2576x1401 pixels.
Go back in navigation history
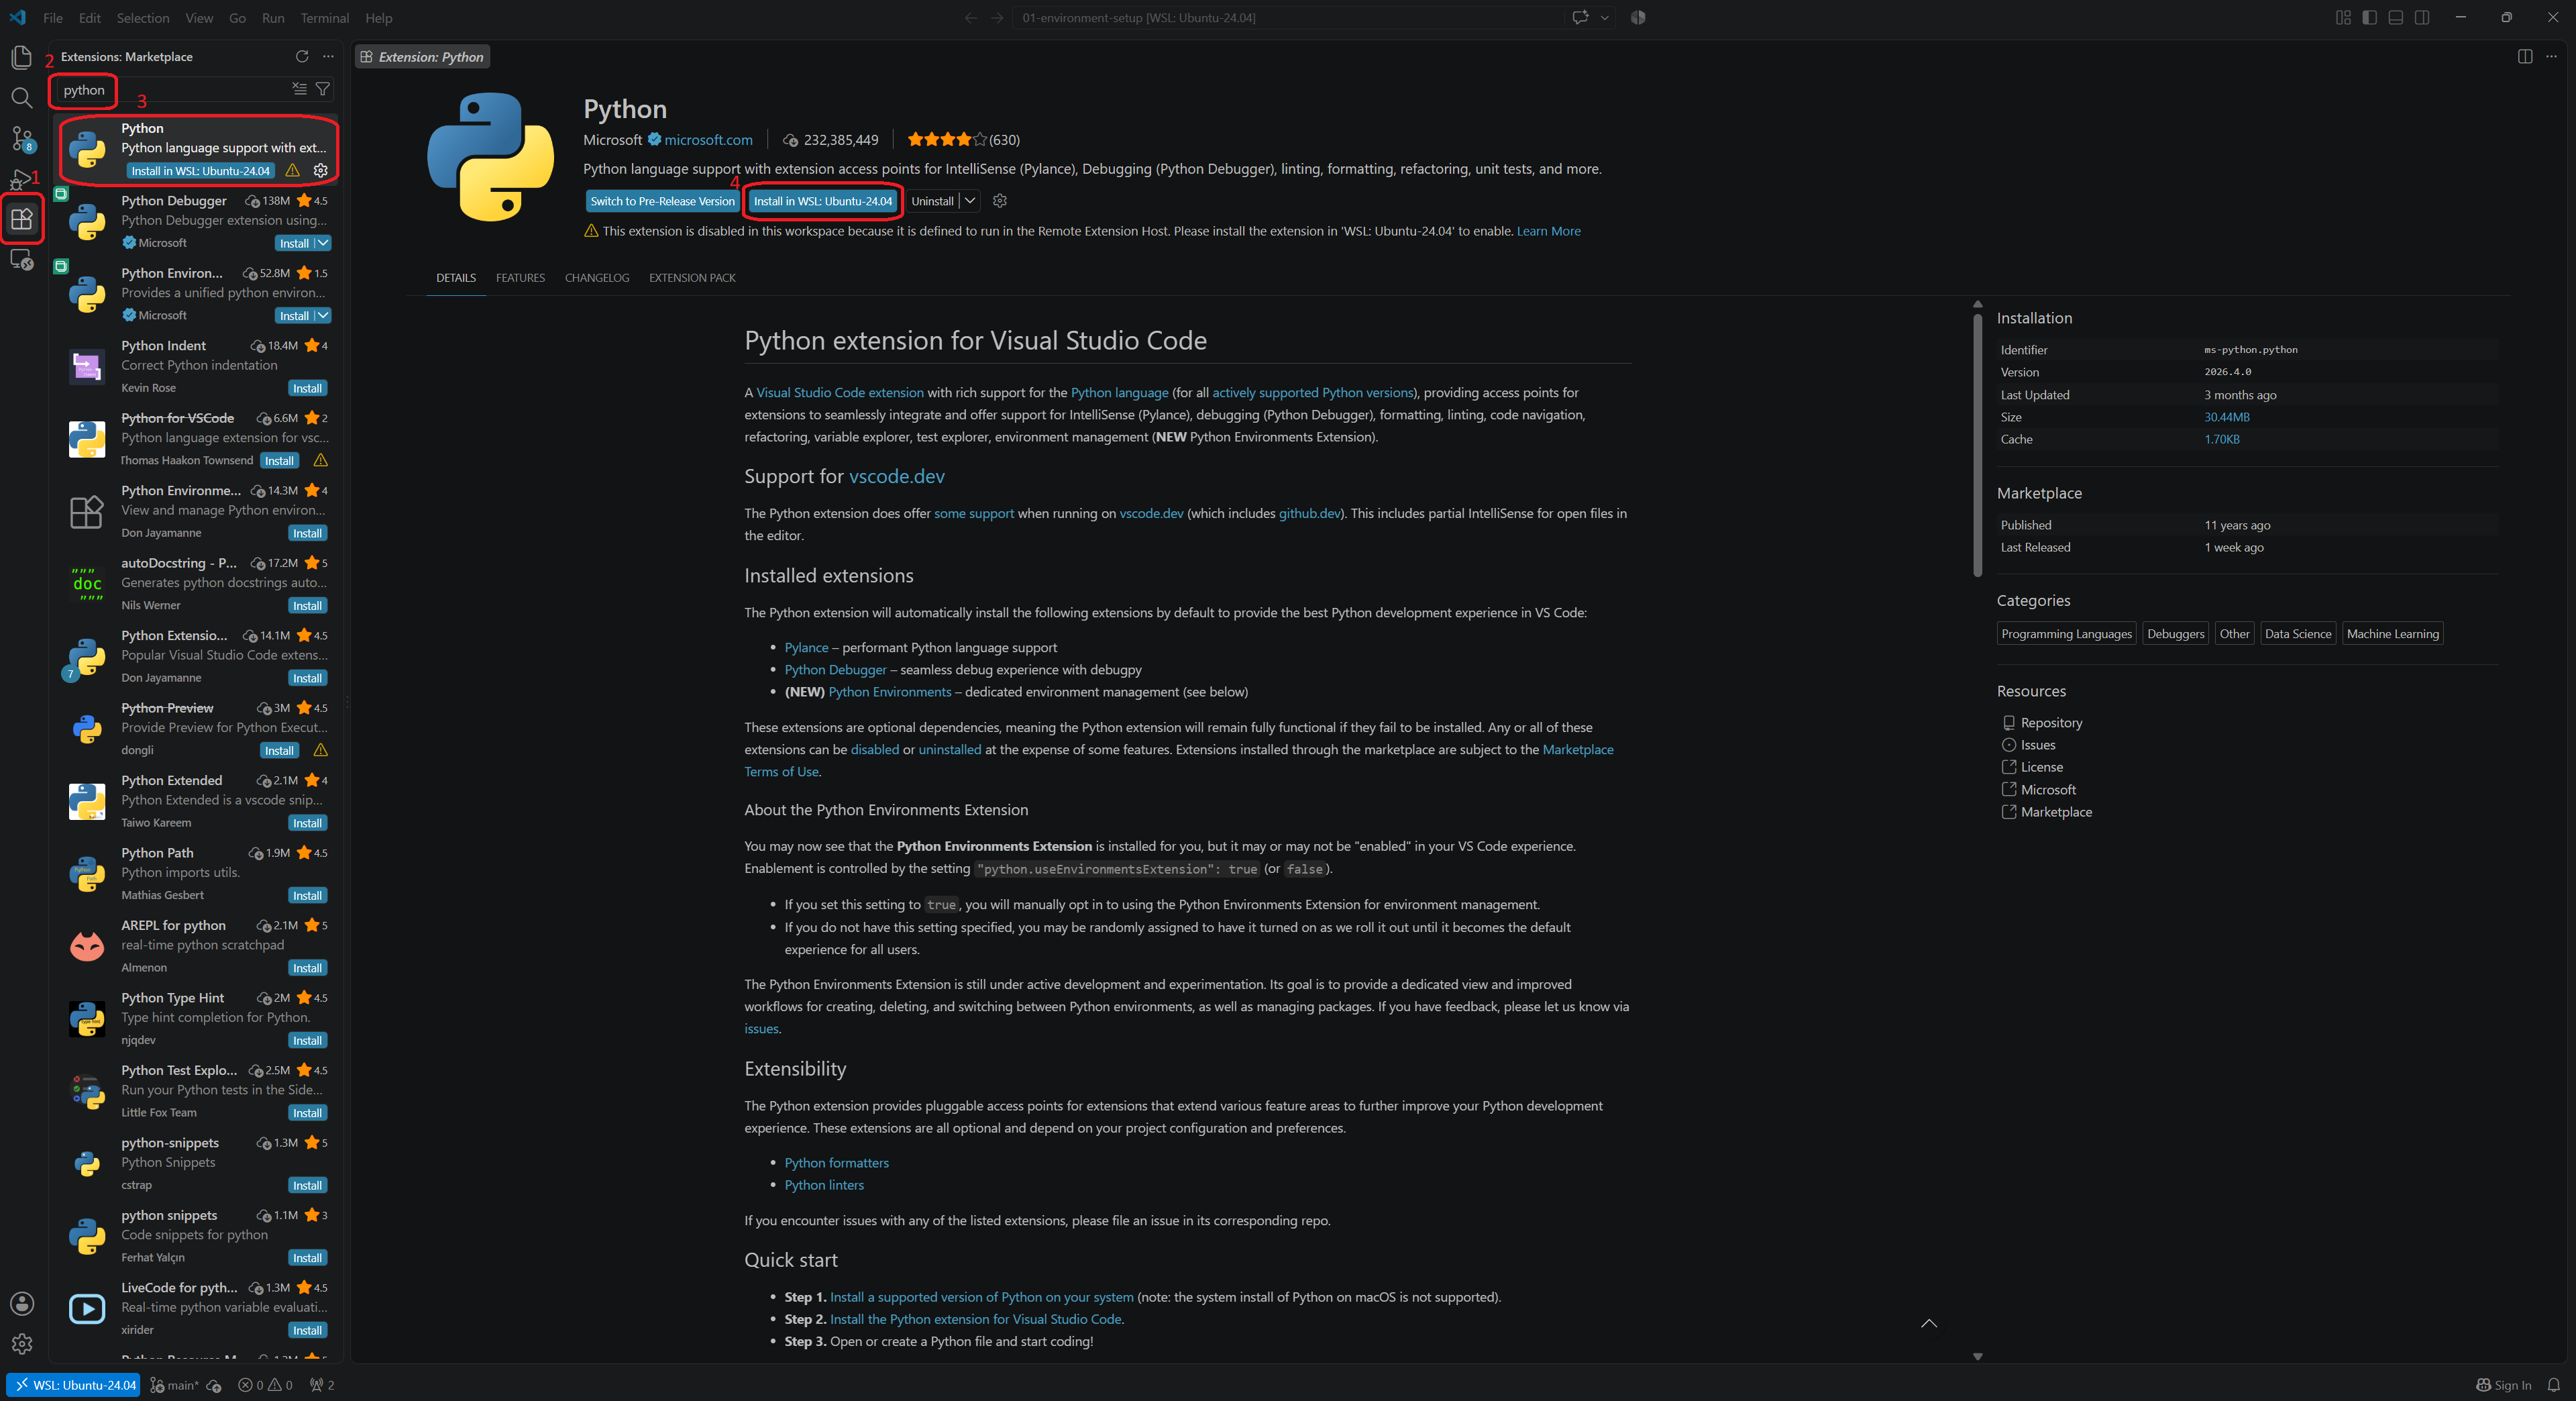click(970, 18)
